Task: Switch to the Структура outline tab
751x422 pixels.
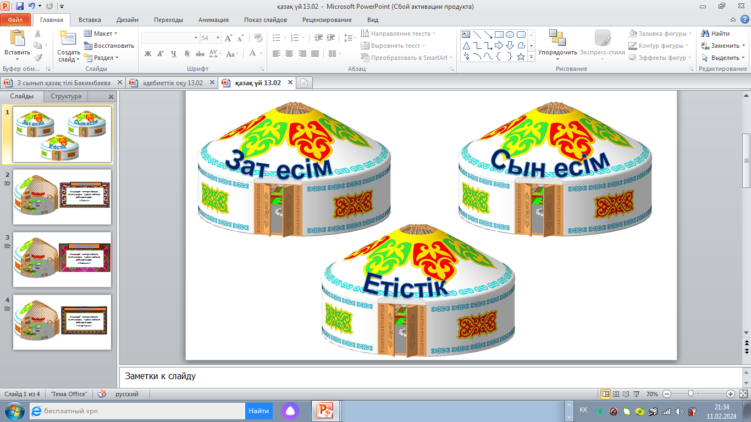Action: 66,96
